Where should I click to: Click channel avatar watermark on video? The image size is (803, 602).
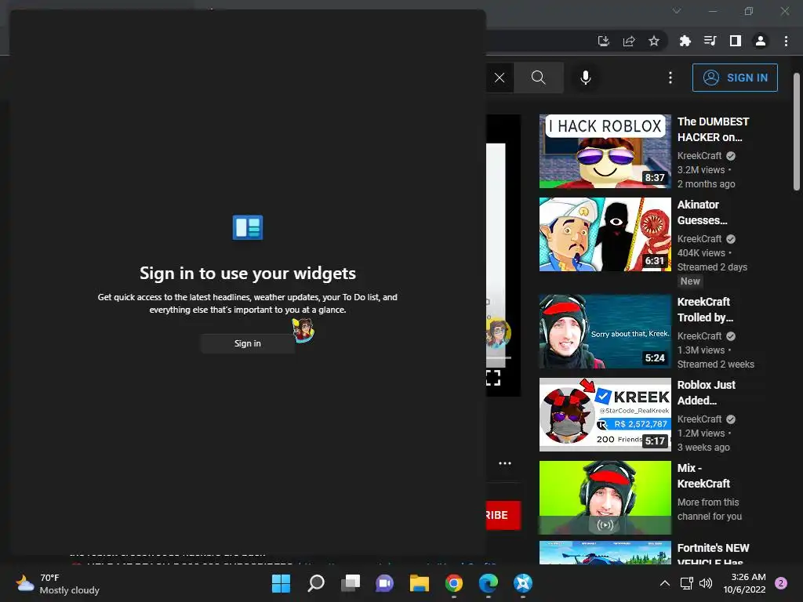[x=498, y=333]
